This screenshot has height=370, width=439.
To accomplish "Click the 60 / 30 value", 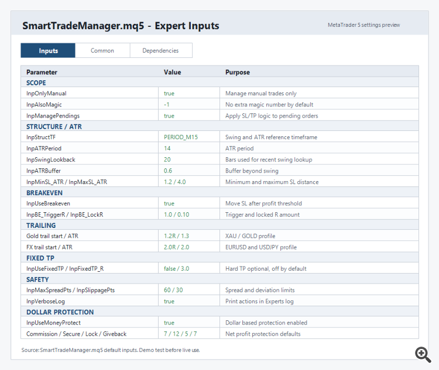I will 173,291.
